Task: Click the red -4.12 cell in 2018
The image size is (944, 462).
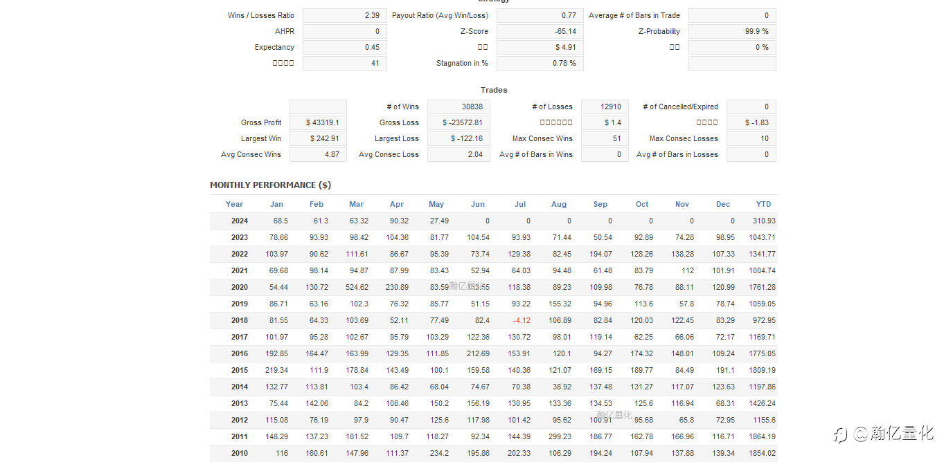Action: point(522,320)
